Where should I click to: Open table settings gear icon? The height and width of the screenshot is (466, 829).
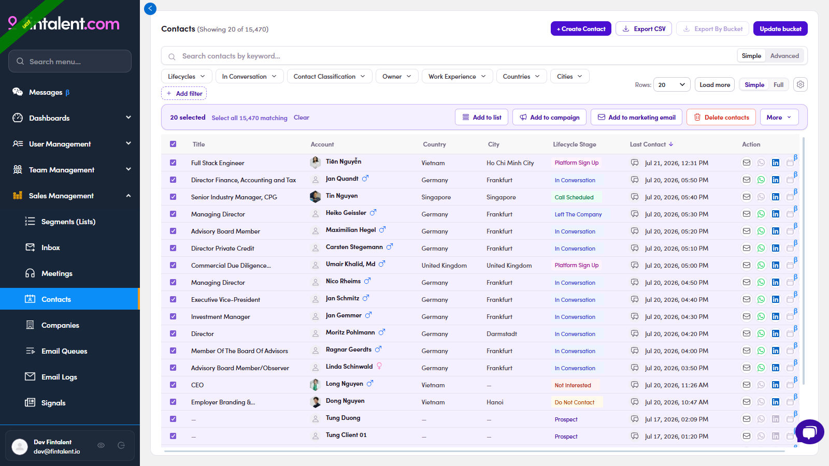[x=801, y=84]
